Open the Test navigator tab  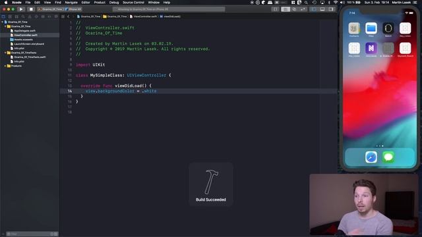coord(36,16)
